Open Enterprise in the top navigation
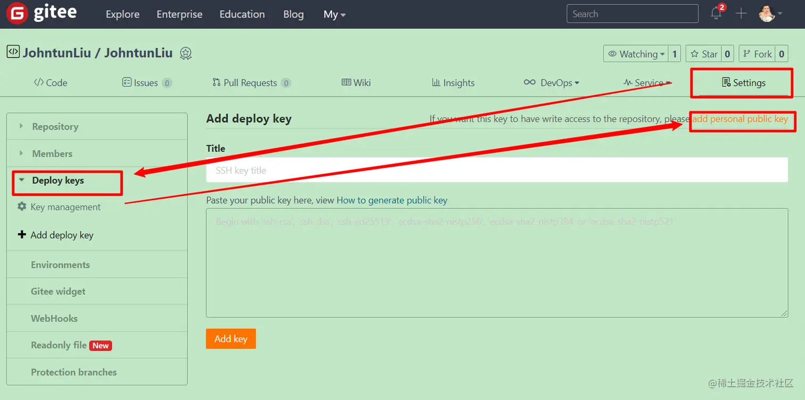This screenshot has height=400, width=805. pos(179,14)
